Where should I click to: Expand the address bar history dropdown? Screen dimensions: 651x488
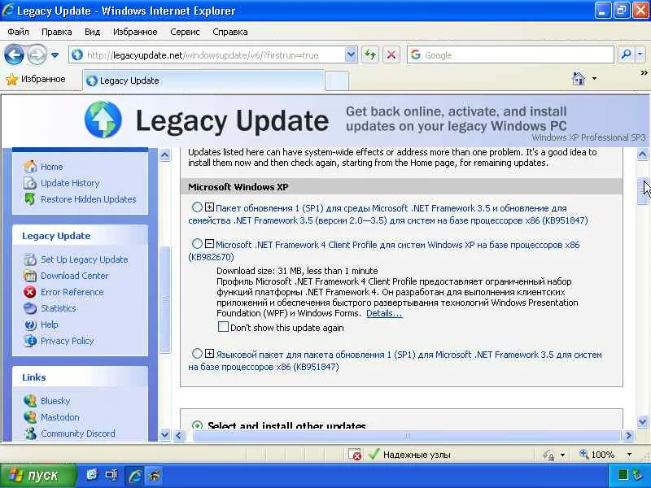pos(351,55)
